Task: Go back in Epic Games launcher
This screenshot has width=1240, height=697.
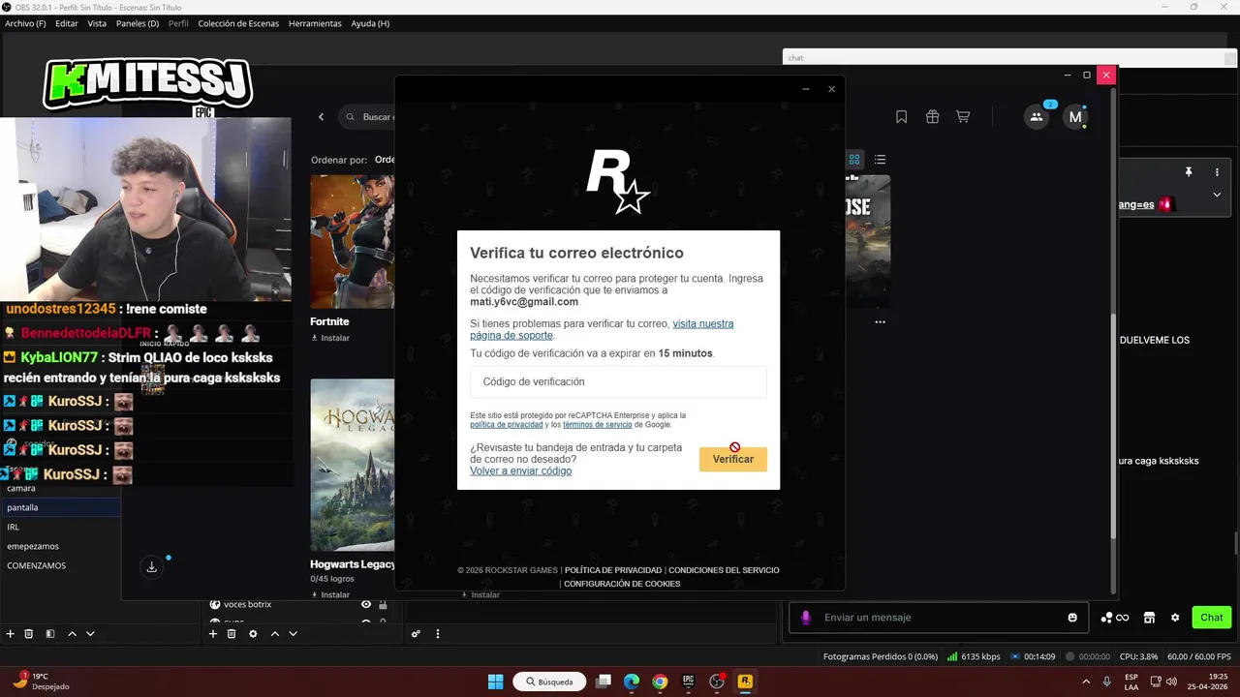Action: tap(322, 117)
